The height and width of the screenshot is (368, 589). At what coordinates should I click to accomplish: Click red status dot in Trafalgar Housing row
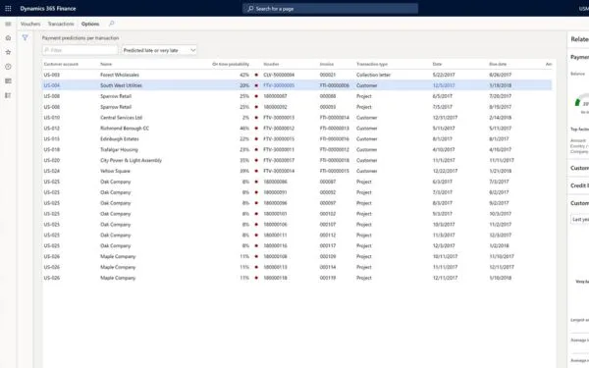[256, 149]
